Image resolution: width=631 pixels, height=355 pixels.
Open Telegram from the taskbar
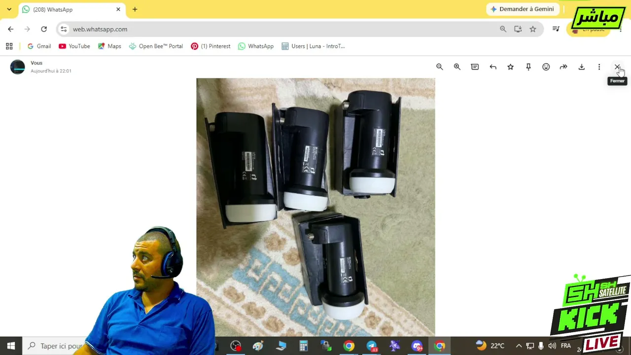point(372,346)
